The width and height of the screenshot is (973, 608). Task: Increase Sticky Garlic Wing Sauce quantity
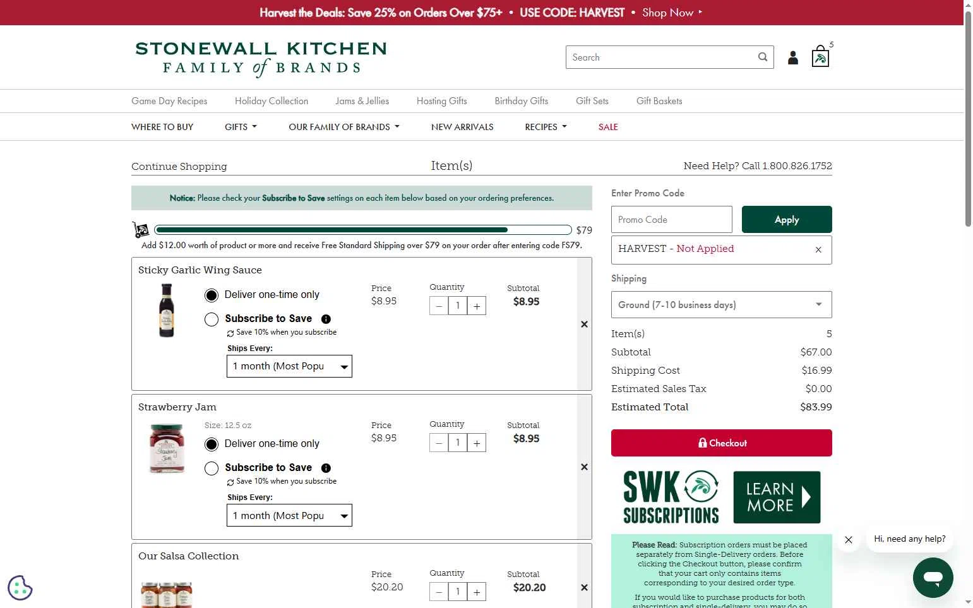[x=477, y=306]
